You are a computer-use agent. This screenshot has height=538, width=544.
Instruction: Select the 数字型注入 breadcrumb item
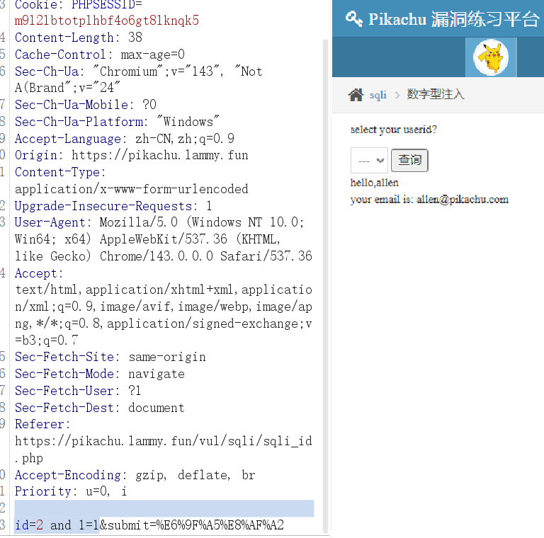click(435, 95)
